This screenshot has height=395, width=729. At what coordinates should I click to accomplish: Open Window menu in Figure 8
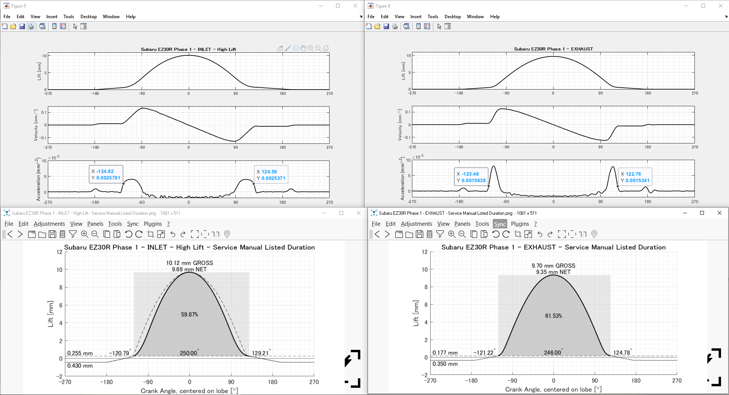475,17
